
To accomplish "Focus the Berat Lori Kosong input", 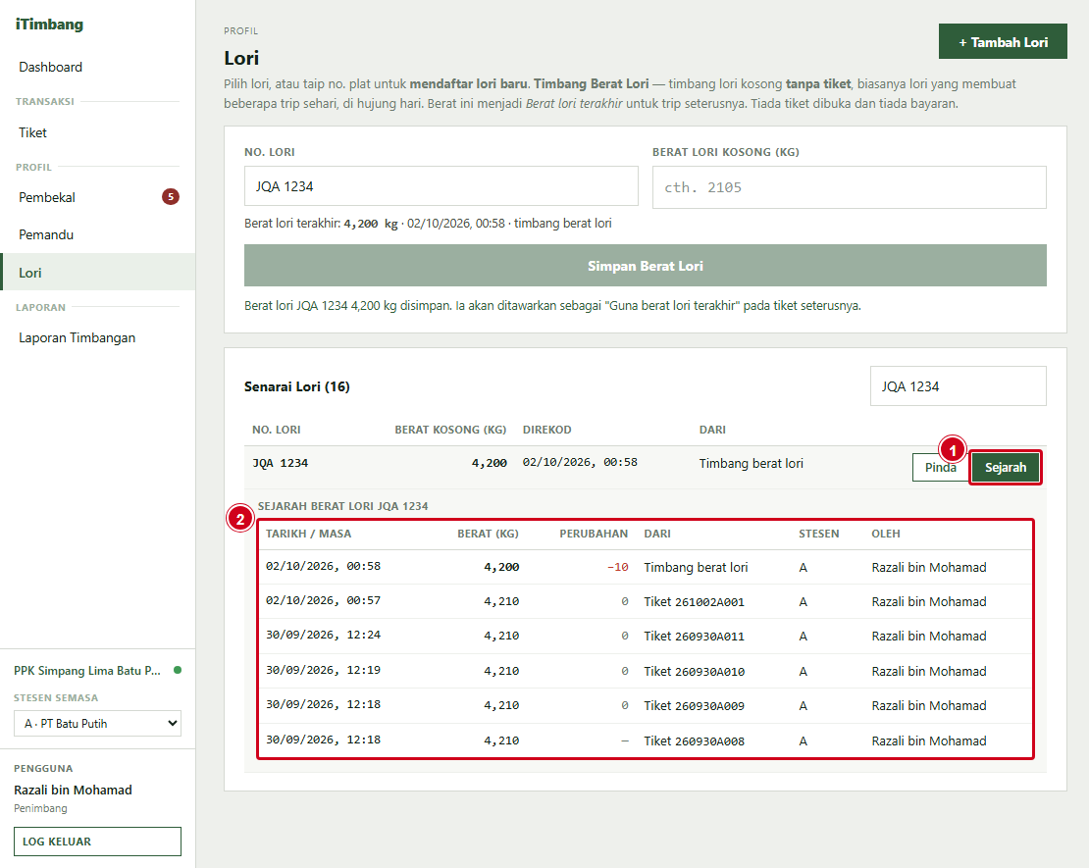I will (849, 187).
